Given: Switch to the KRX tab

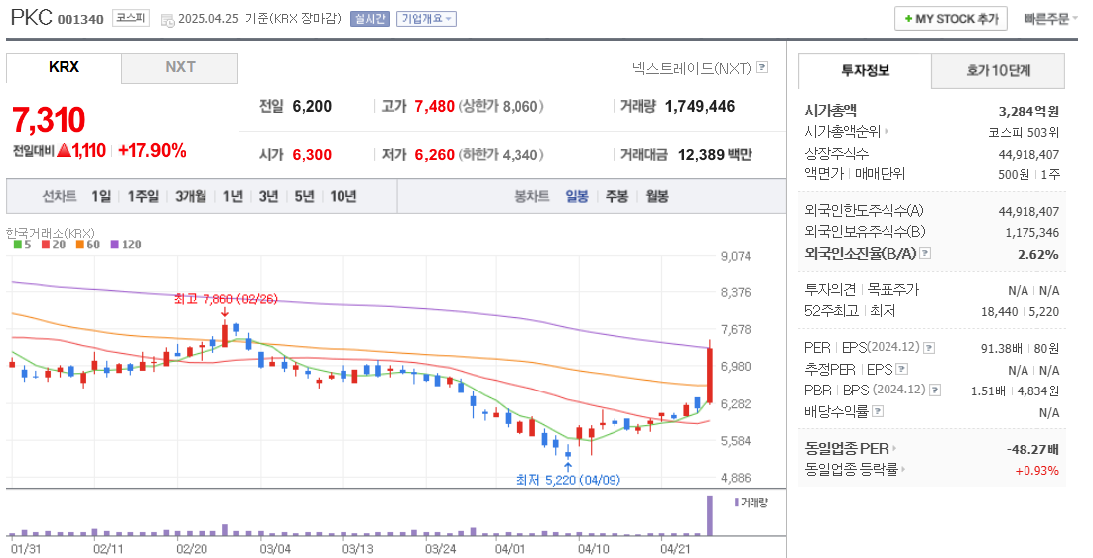Looking at the screenshot, I should click(x=64, y=68).
